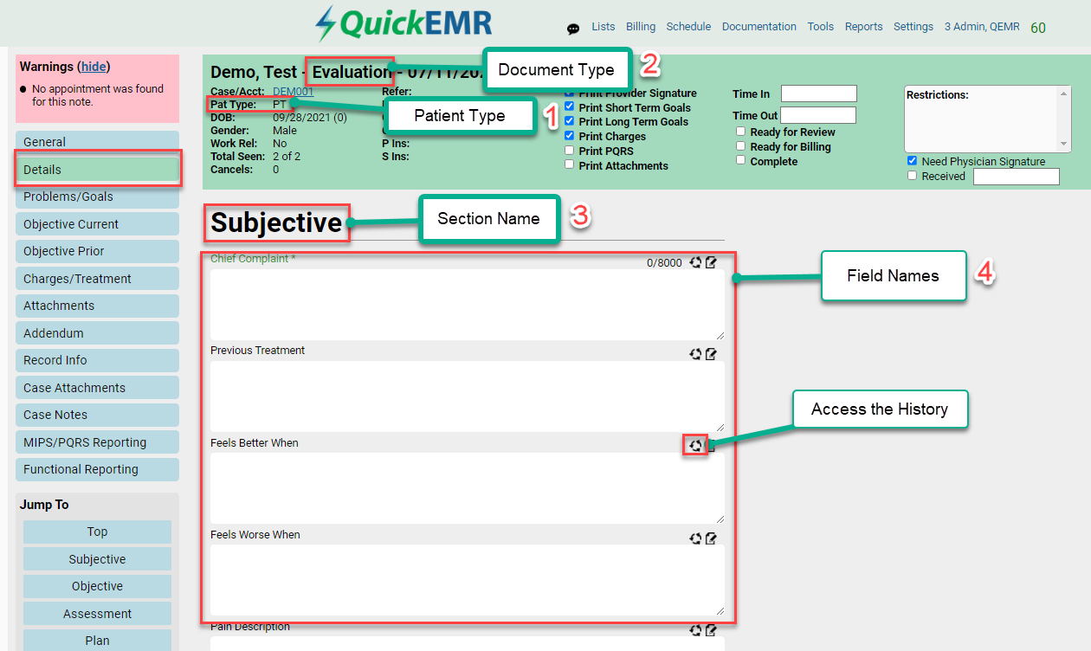The width and height of the screenshot is (1091, 651).
Task: Open Functional Reporting tab
Action: pos(97,469)
